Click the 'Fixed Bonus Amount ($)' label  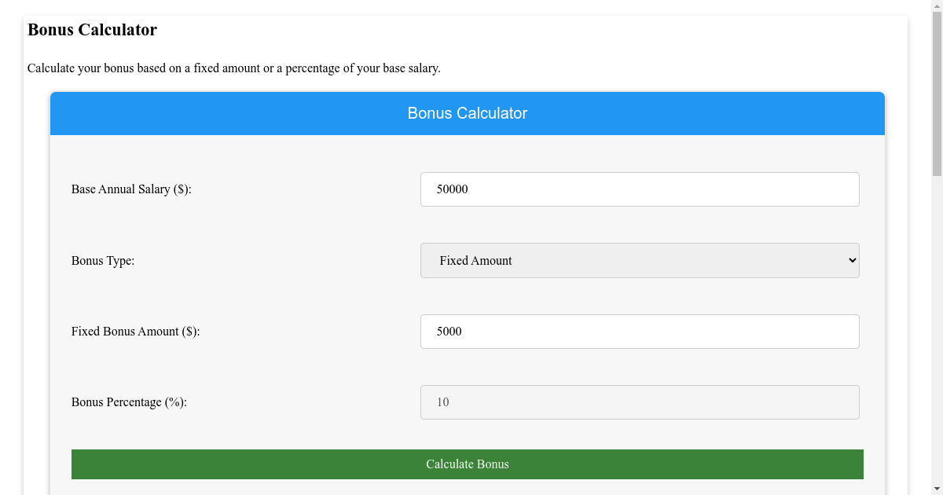135,331
